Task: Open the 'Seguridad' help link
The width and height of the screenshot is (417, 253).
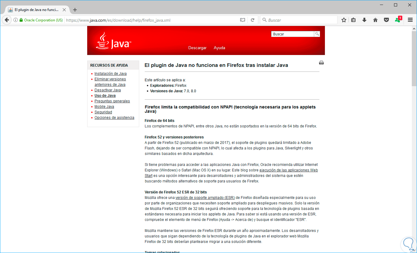Action: (103, 112)
